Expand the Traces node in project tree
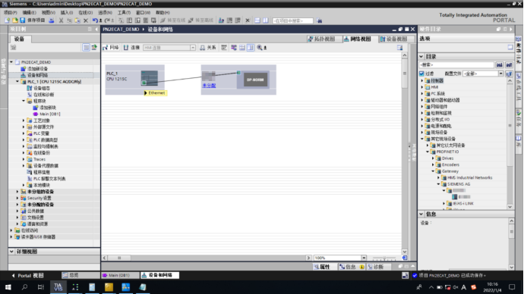524x294 pixels. coord(24,159)
